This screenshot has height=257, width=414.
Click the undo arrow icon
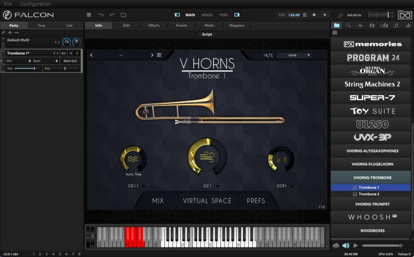pos(101,15)
